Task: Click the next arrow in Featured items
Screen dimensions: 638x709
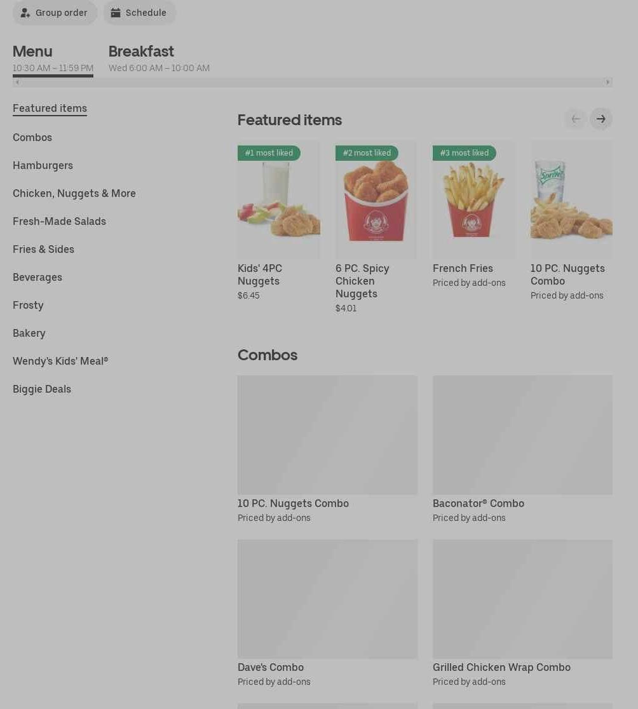Action: click(601, 119)
